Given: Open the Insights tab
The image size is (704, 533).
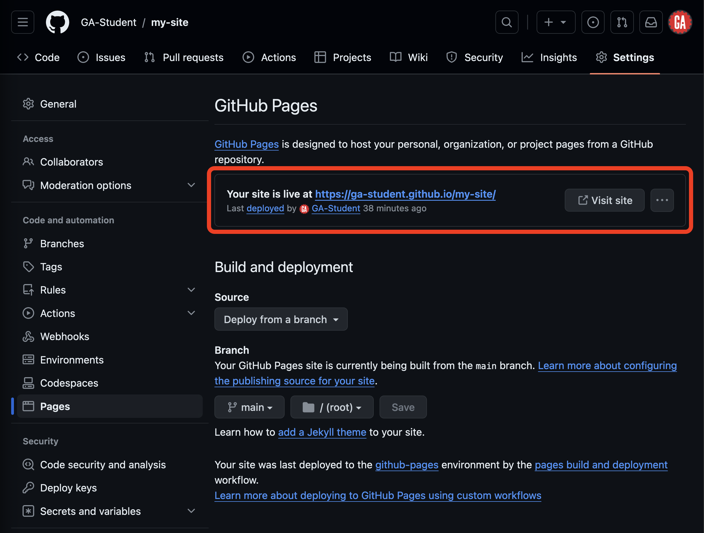Looking at the screenshot, I should click(x=550, y=57).
